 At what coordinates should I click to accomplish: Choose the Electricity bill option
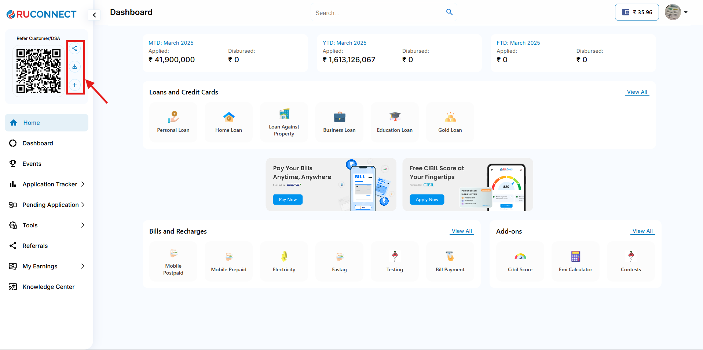(x=284, y=261)
